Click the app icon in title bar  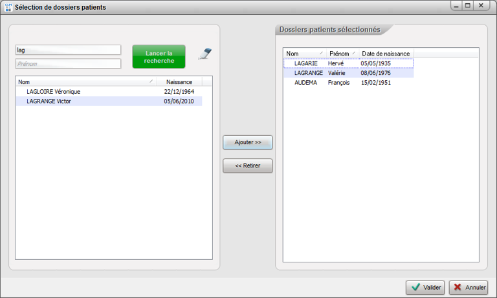(8, 6)
